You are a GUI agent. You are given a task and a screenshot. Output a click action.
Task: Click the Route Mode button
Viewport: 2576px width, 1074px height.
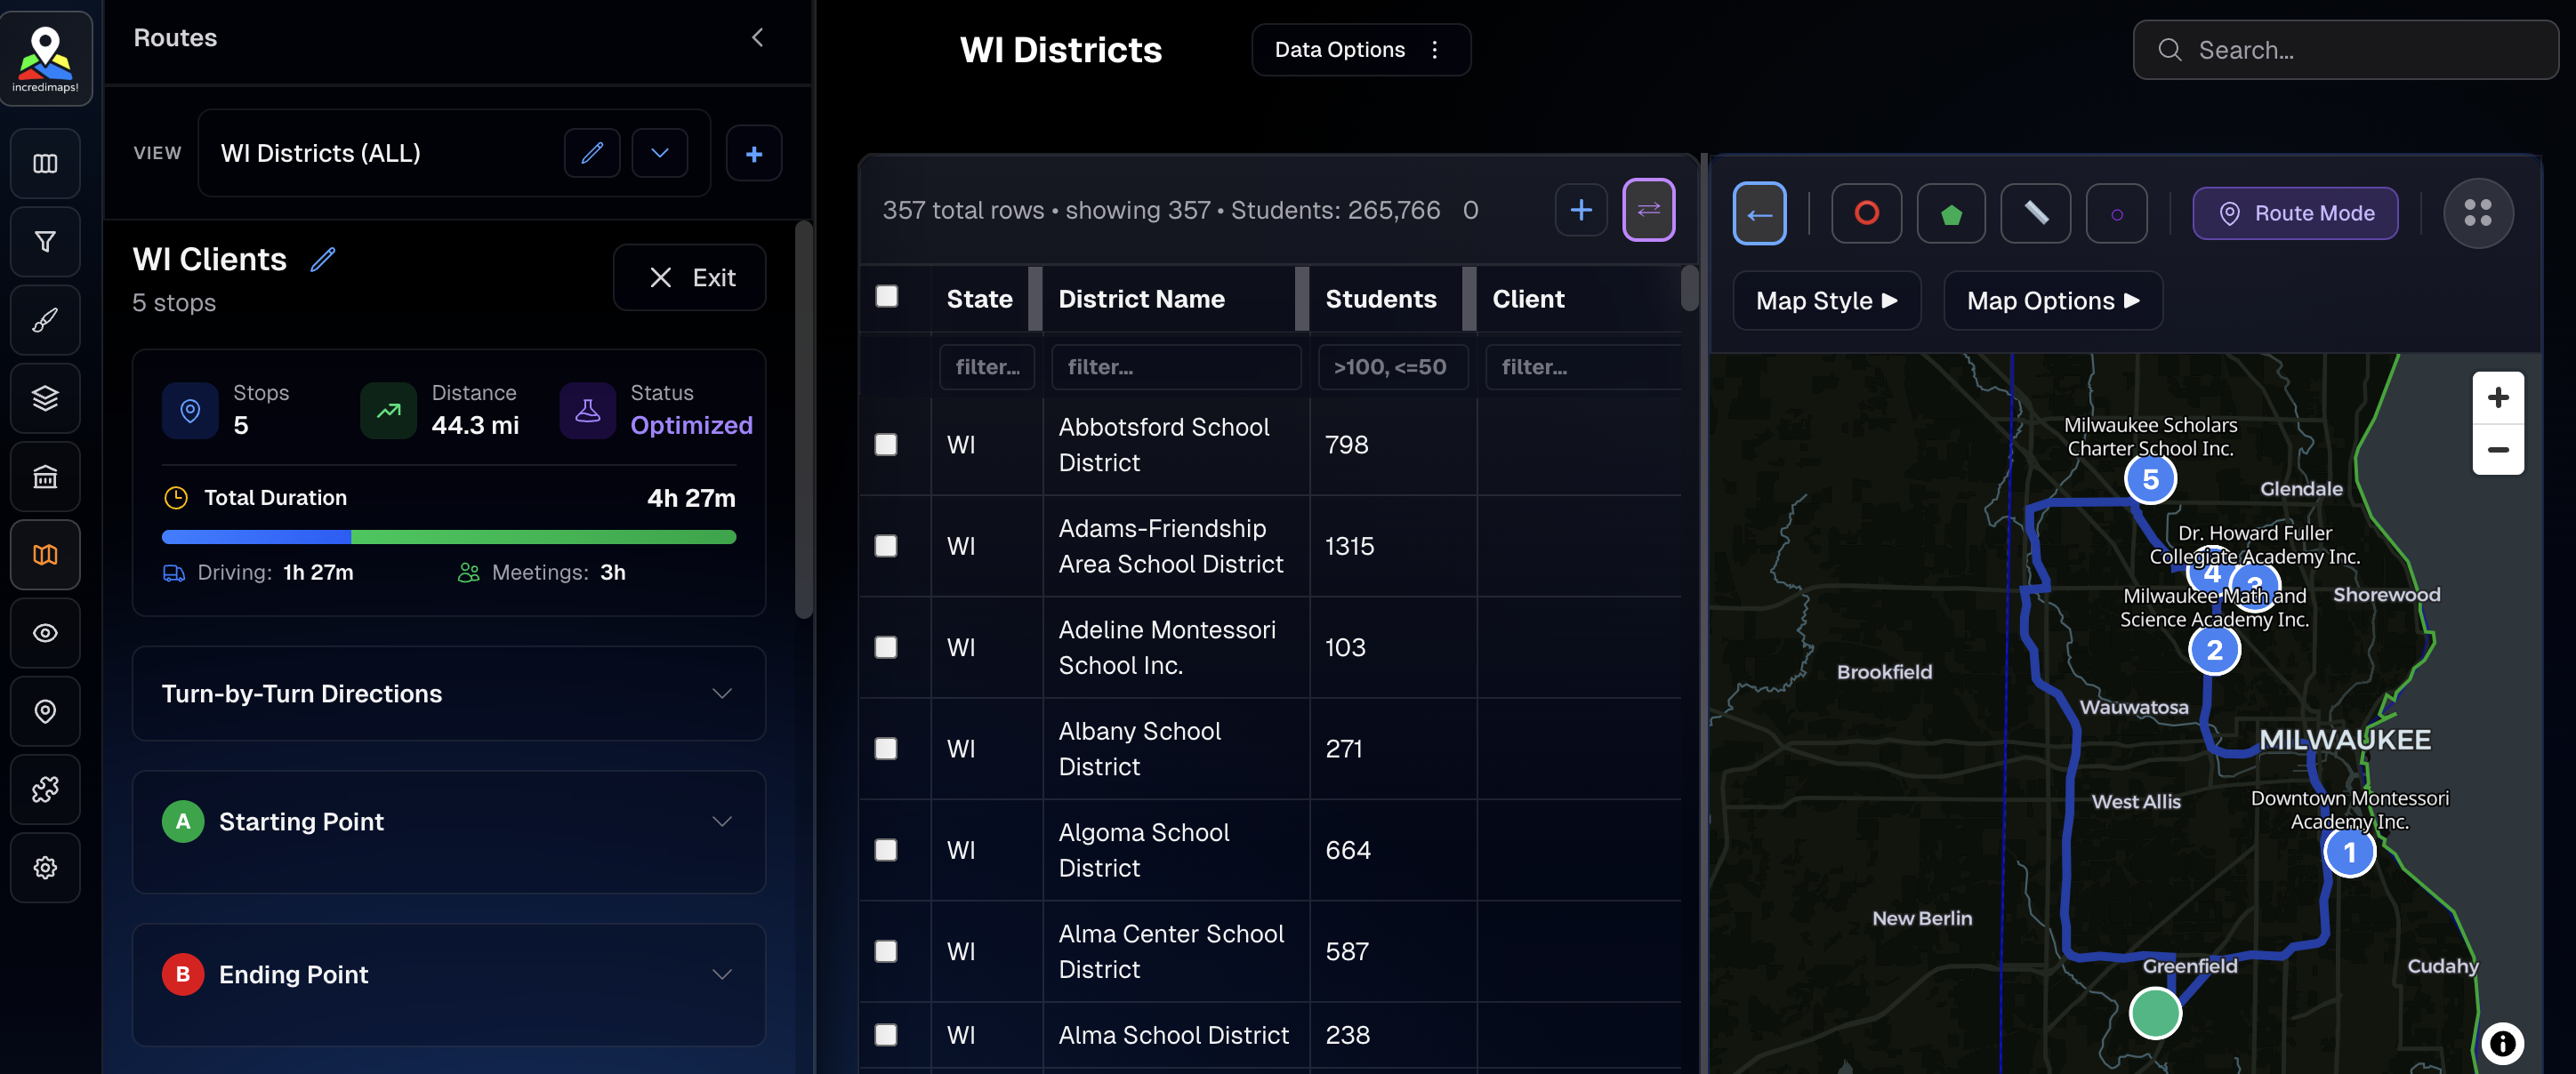(x=2294, y=212)
